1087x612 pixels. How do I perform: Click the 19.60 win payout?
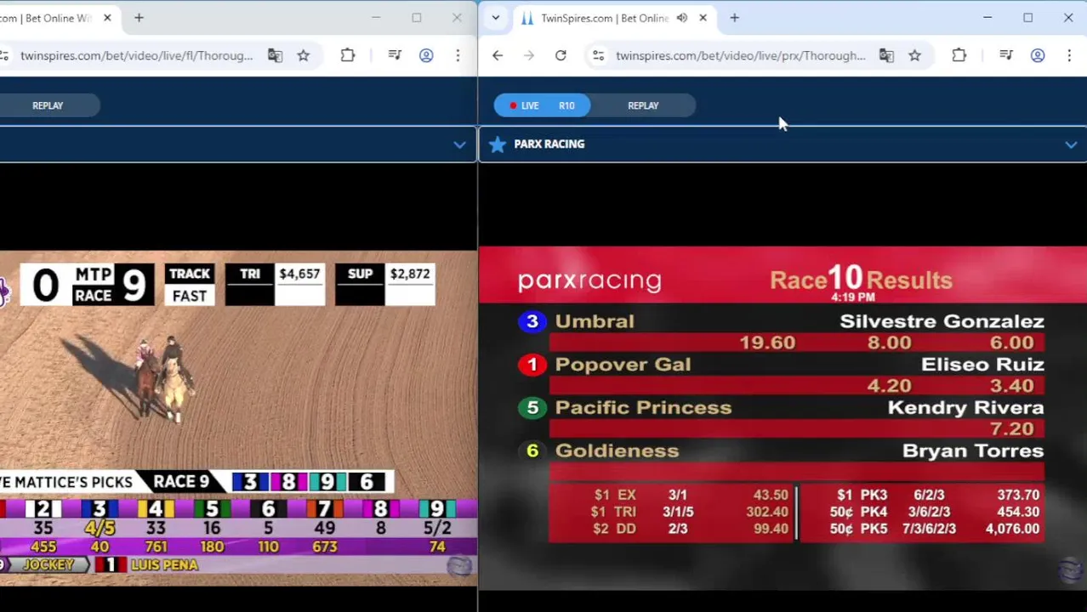click(767, 343)
